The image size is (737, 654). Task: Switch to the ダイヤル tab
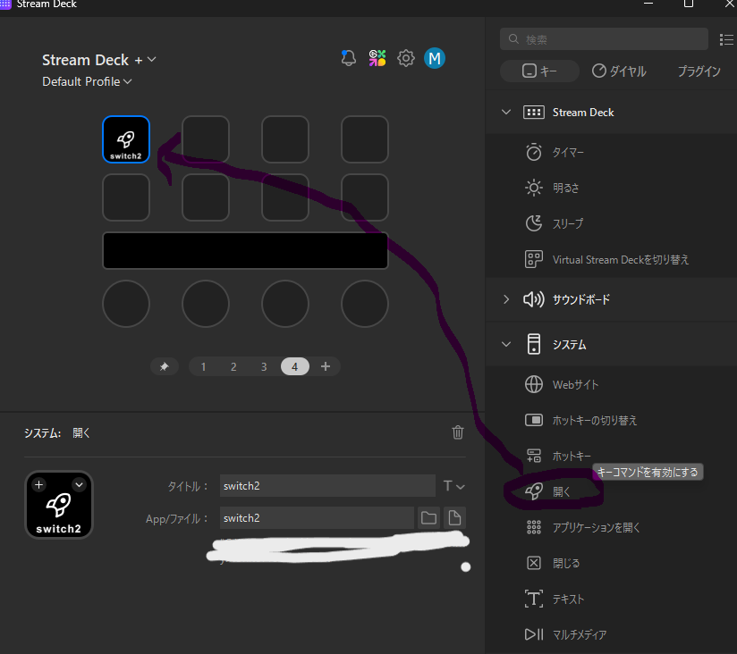coord(619,71)
